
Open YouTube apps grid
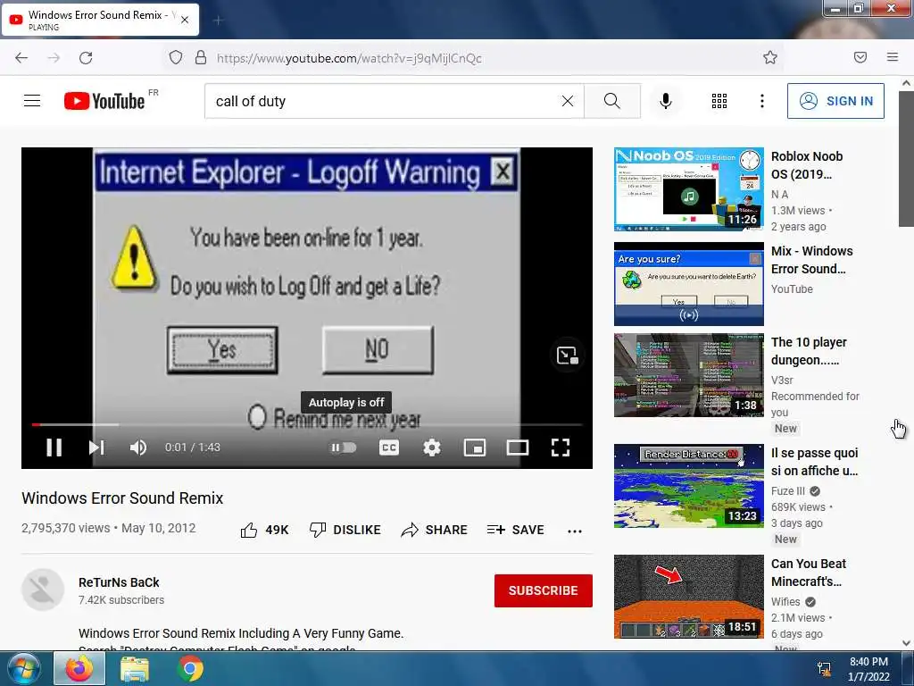(719, 101)
